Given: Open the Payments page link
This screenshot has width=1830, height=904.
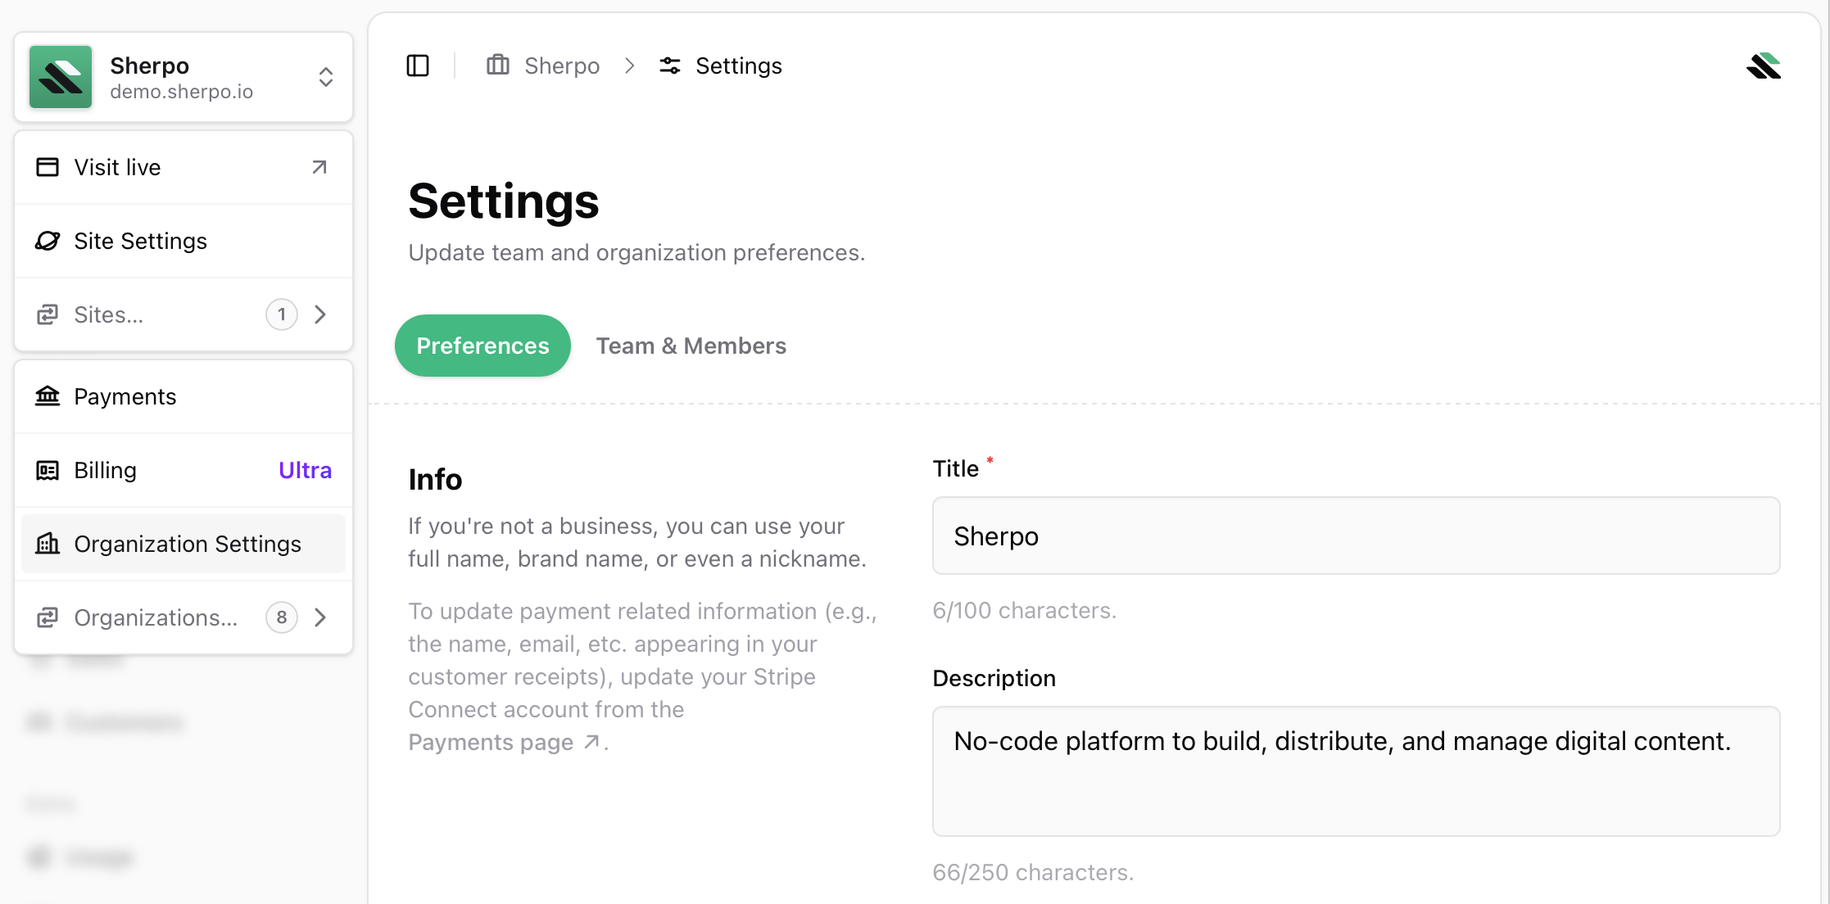Looking at the screenshot, I should coord(491,742).
